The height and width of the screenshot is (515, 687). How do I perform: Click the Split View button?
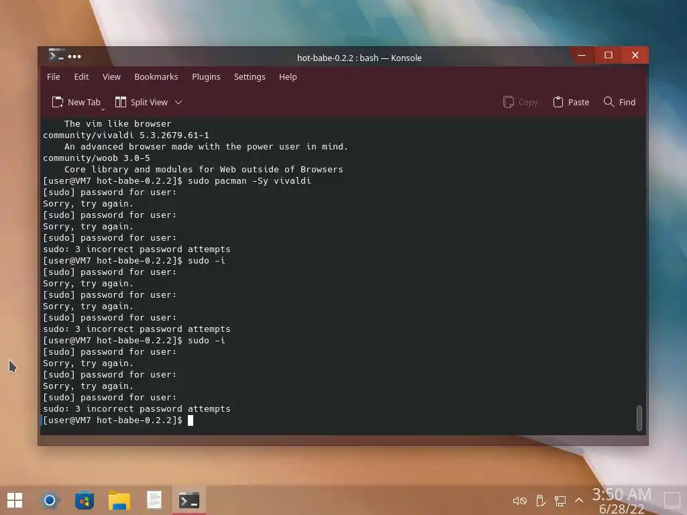pyautogui.click(x=141, y=102)
